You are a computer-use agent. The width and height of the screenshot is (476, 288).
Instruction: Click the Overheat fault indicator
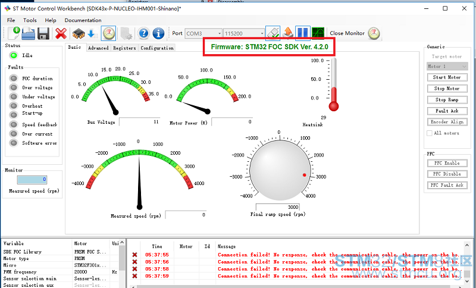(x=13, y=105)
